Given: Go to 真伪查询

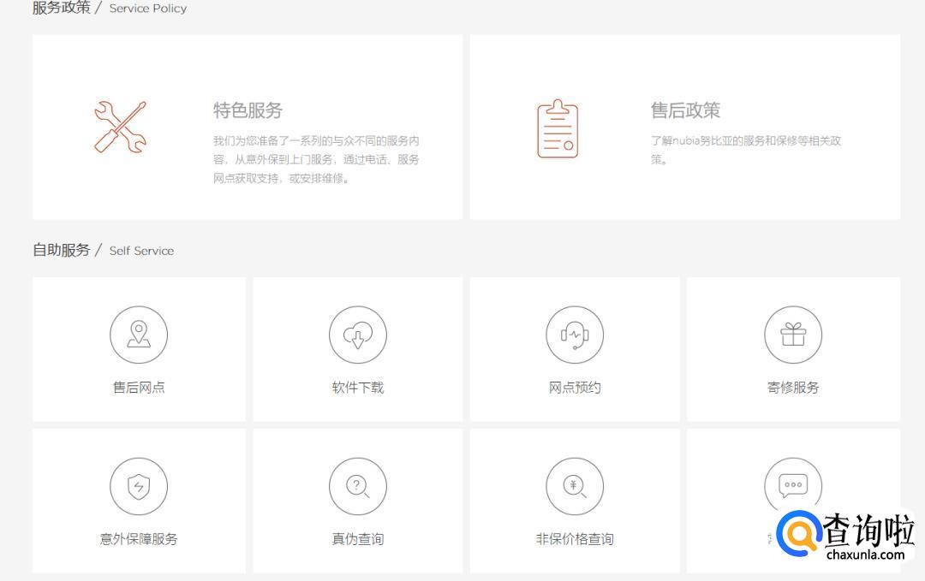Looking at the screenshot, I should pos(357,539).
